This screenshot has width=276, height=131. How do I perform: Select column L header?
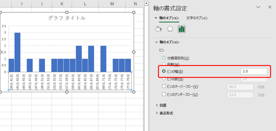point(85,4)
